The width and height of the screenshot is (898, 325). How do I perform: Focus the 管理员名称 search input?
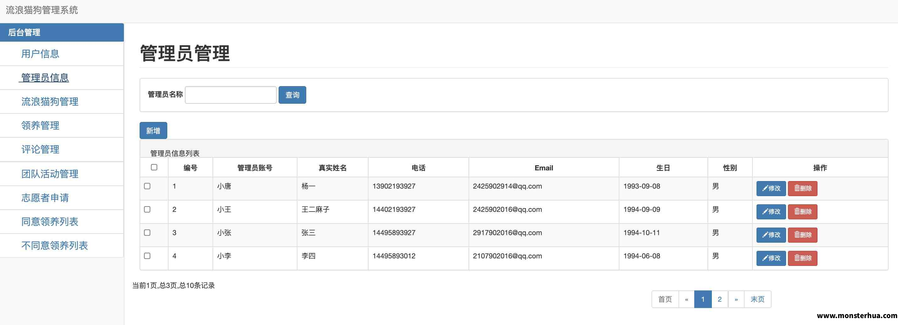click(230, 95)
